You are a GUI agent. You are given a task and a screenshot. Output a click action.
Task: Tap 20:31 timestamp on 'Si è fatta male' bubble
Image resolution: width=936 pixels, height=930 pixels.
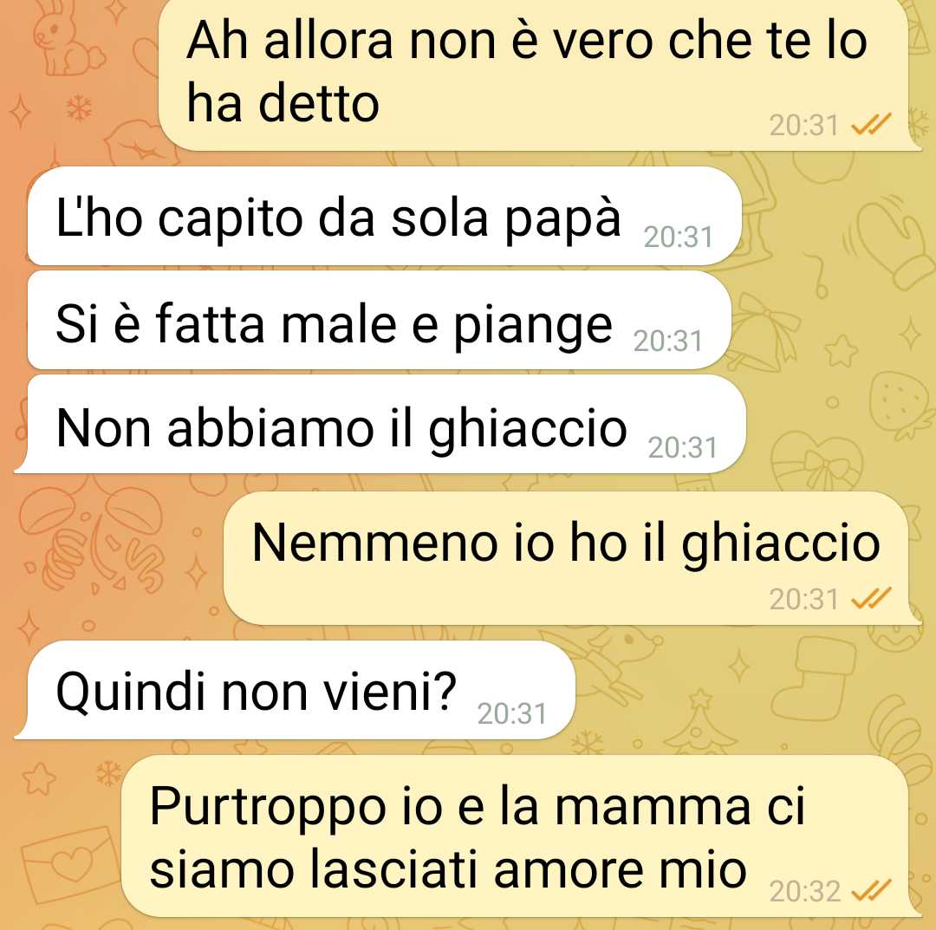[667, 341]
